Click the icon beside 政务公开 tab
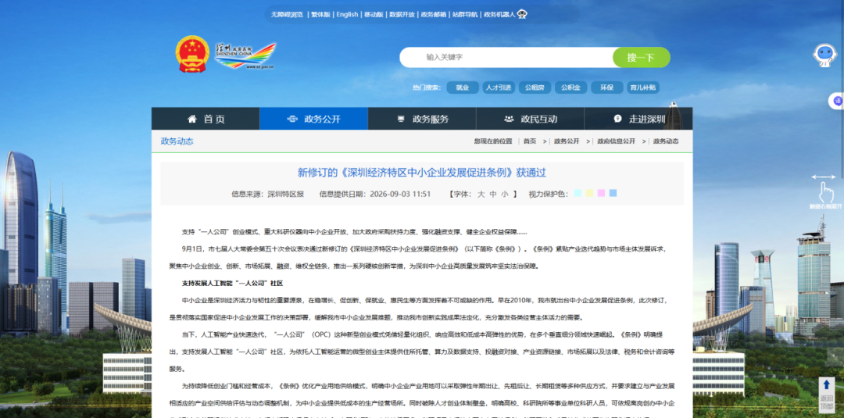The height and width of the screenshot is (418, 844). [x=292, y=119]
